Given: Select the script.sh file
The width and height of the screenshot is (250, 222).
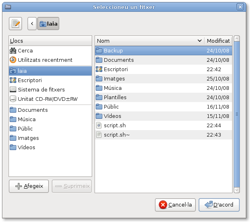Looking at the screenshot, I should point(115,126).
